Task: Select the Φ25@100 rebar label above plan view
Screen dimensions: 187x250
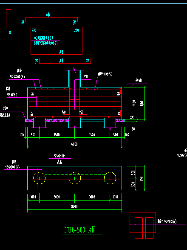Action: (x=59, y=156)
